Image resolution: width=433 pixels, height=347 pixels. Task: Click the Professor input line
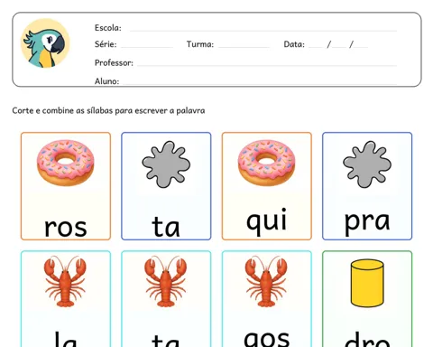(x=267, y=63)
